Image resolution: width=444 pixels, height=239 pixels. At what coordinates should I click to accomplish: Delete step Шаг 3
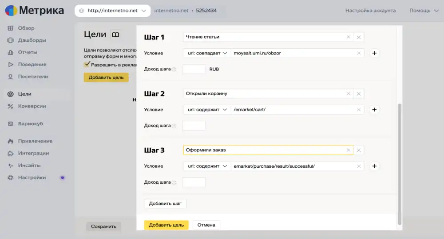click(359, 150)
